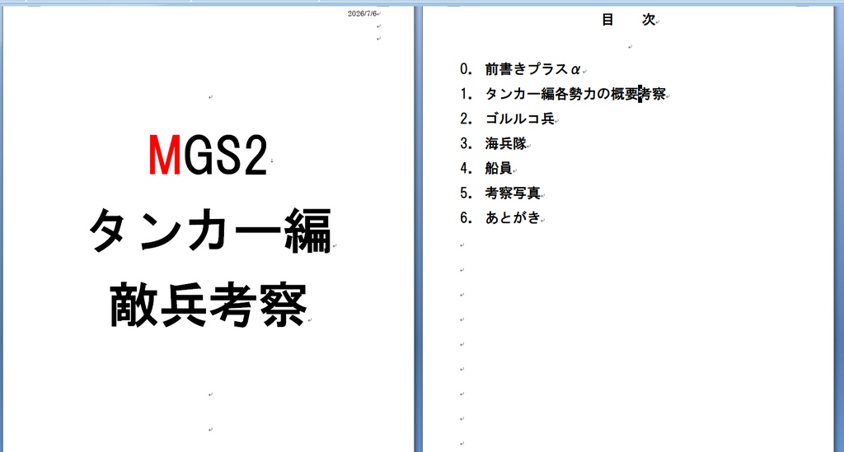The width and height of the screenshot is (844, 452).
Task: Click contents entry 考察写真
Action: click(x=513, y=193)
